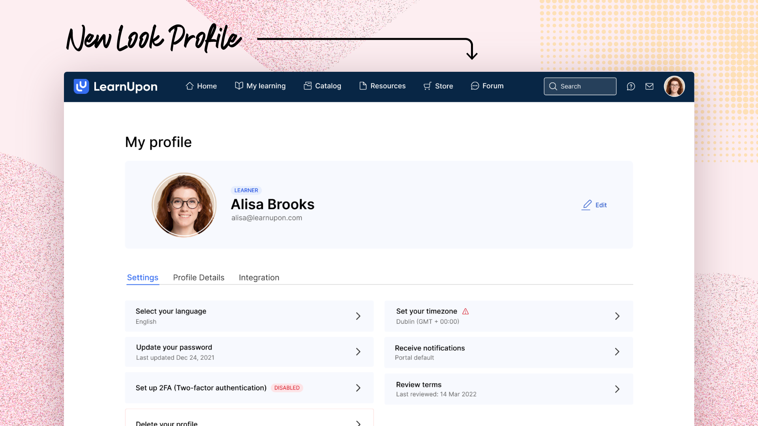The width and height of the screenshot is (758, 426).
Task: Open the messages envelope icon
Action: tap(649, 86)
